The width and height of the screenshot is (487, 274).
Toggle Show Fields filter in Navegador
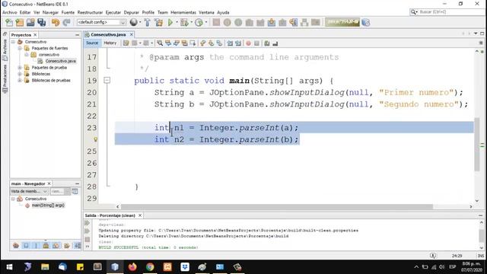pos(26,246)
